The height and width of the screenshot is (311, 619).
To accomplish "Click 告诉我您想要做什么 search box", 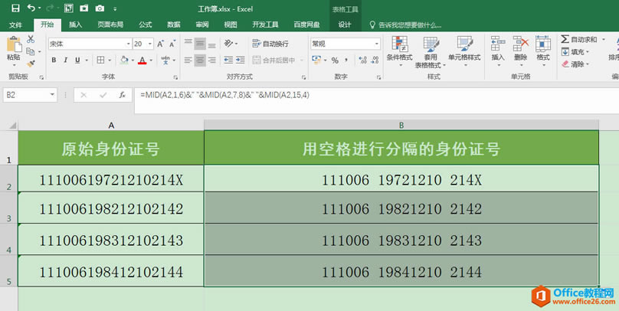I will pyautogui.click(x=405, y=25).
